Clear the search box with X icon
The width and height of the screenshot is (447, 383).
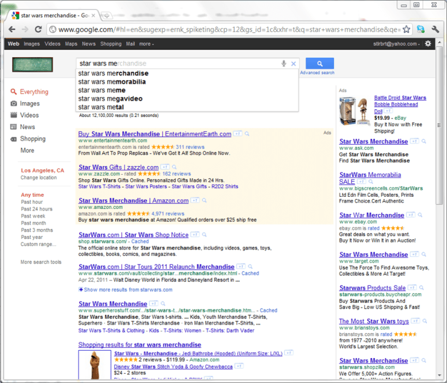294,63
